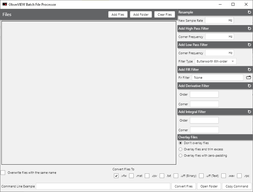Click the Add Files button
The image size is (253, 192).
[x=118, y=15]
